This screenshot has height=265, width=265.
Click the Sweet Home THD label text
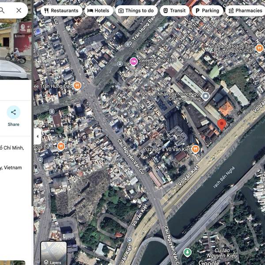158,61
